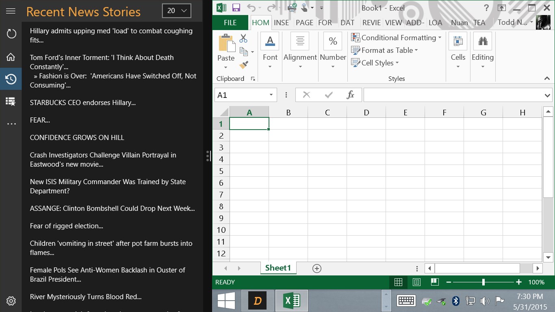Viewport: 555px width, 312px height.
Task: Toggle the touch keyboard from the taskbar
Action: (406, 301)
